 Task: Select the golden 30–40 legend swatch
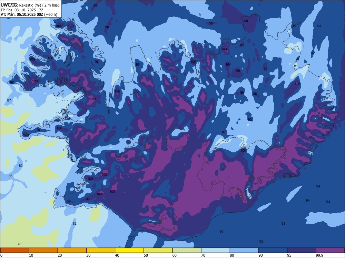(x=101, y=250)
